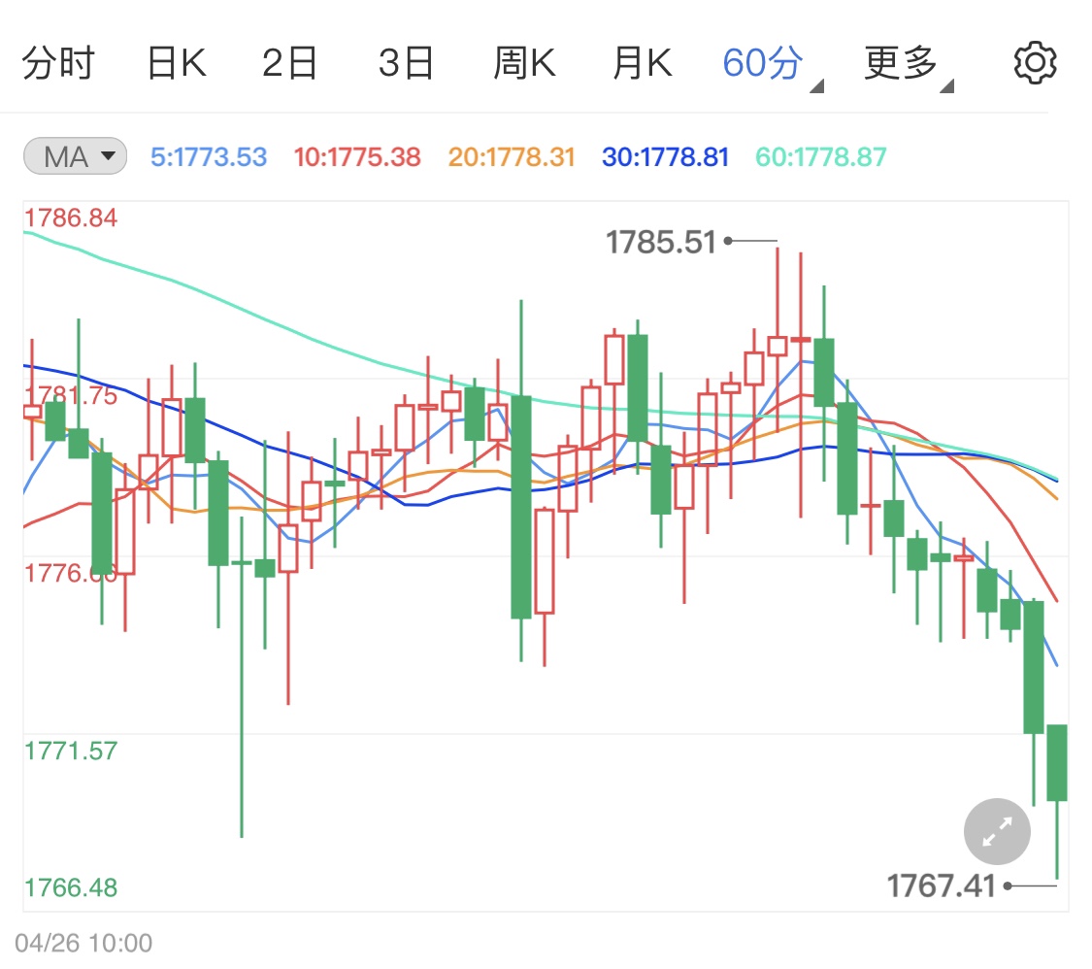
Task: Open the MA indicator dropdown
Action: coord(75,156)
